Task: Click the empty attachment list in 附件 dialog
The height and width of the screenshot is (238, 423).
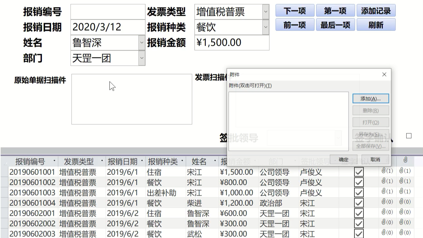Action: point(288,121)
